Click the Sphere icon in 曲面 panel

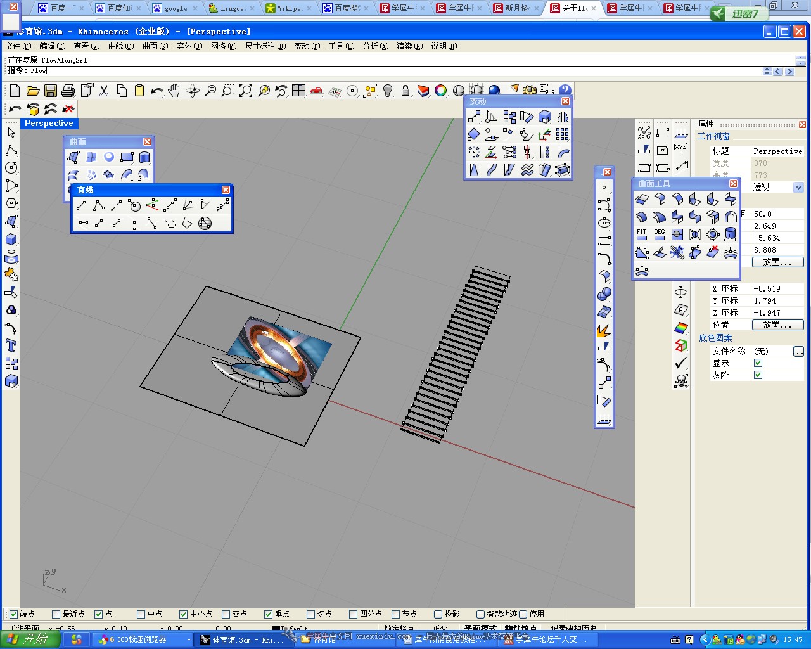[109, 157]
